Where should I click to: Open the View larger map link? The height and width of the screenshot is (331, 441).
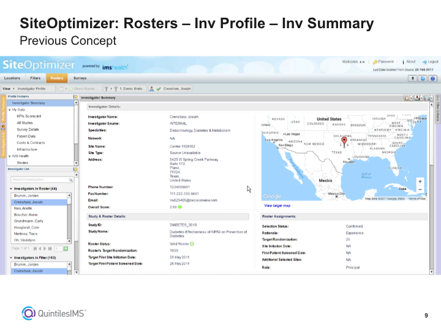point(277,206)
